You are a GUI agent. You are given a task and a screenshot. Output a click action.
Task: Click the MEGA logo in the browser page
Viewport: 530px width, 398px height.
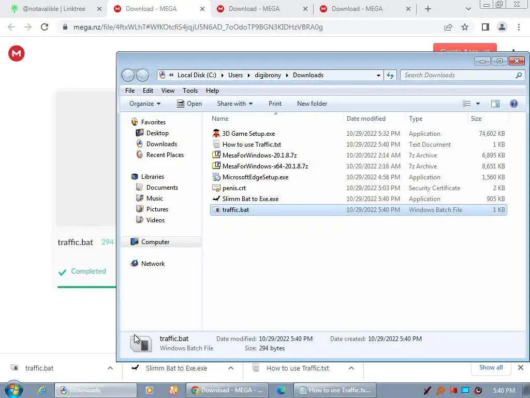click(16, 53)
